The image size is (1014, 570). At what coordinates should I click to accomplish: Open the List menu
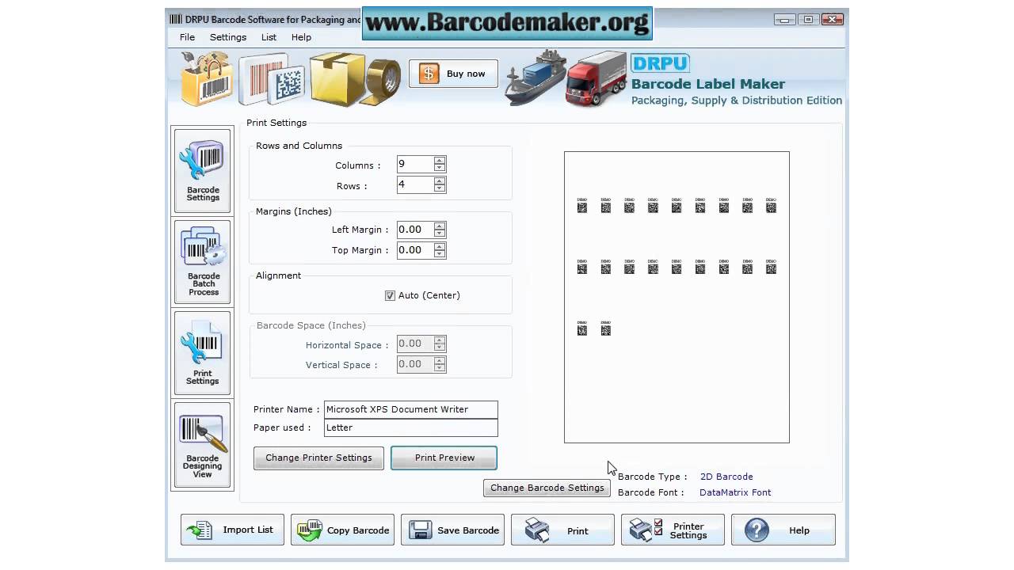tap(269, 37)
